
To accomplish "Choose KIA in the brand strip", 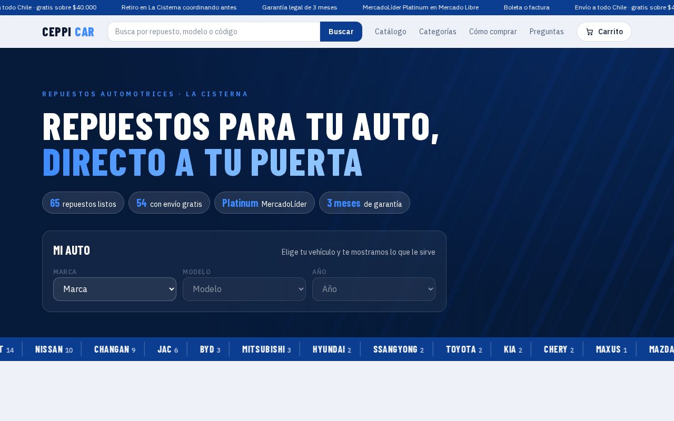I will coord(513,349).
